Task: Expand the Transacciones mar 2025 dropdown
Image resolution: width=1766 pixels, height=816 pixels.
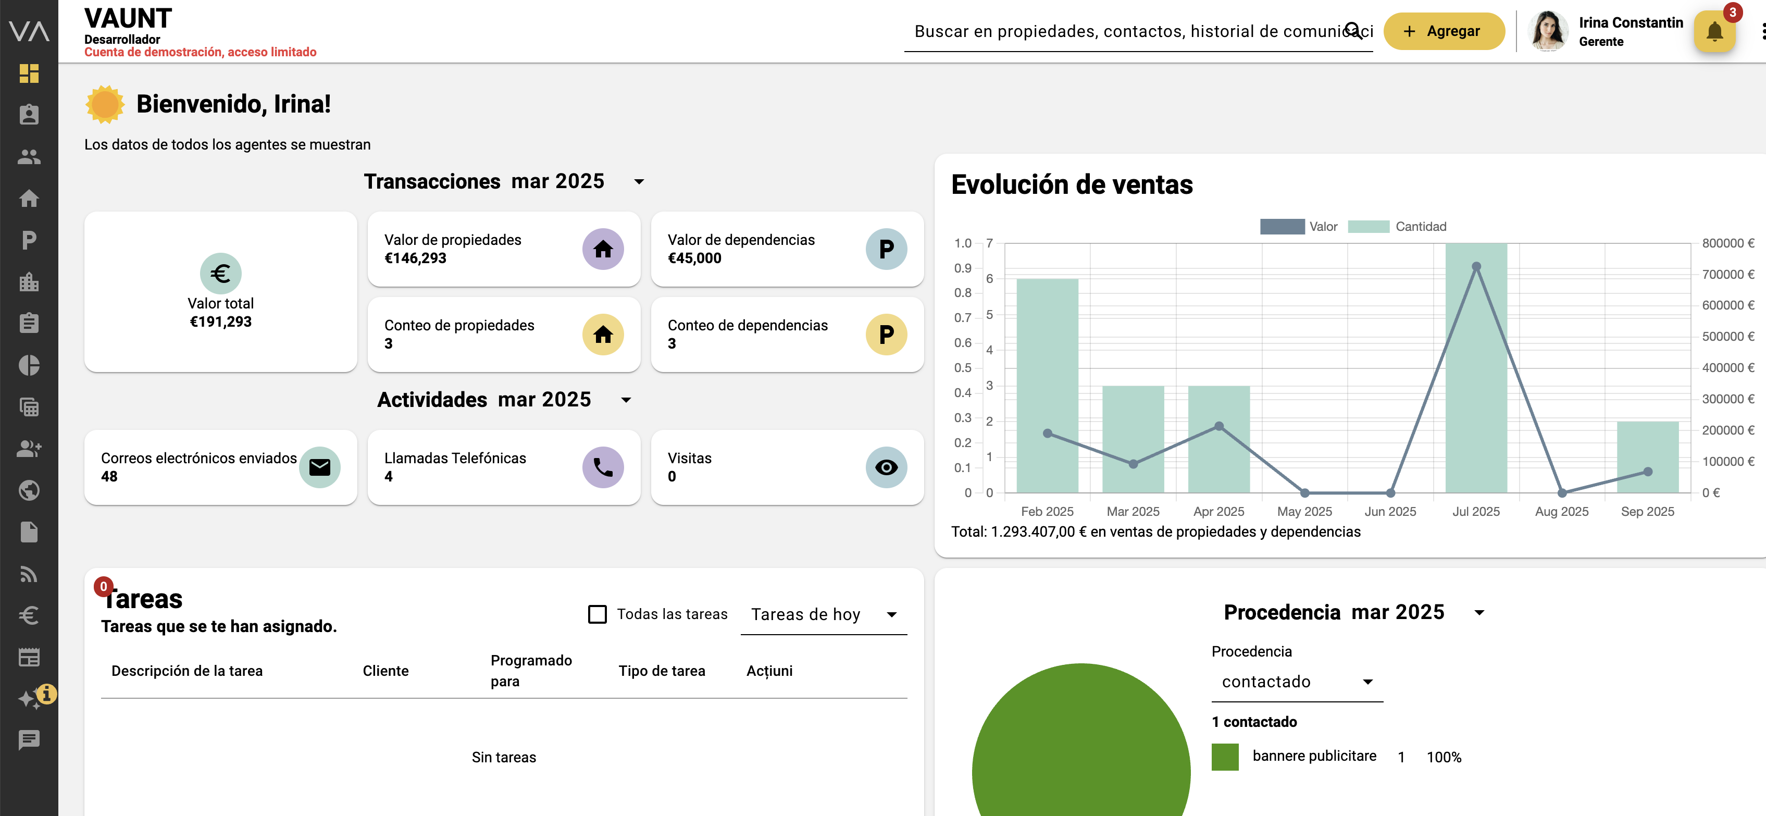Action: [639, 182]
